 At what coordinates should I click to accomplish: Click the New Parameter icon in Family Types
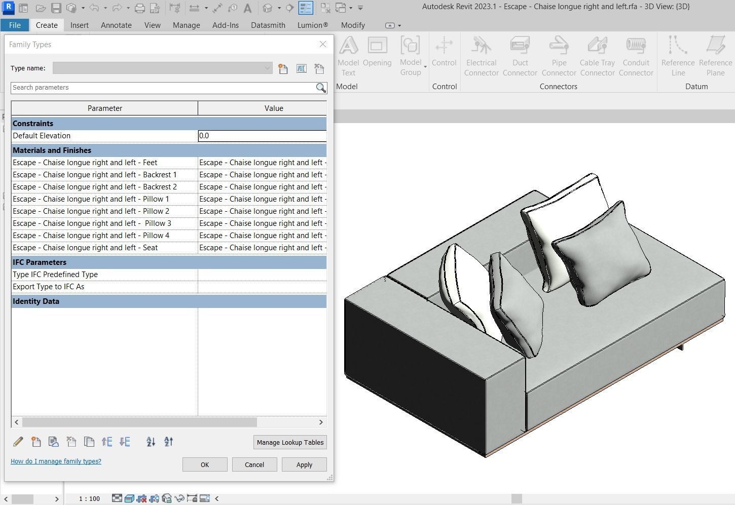[36, 442]
